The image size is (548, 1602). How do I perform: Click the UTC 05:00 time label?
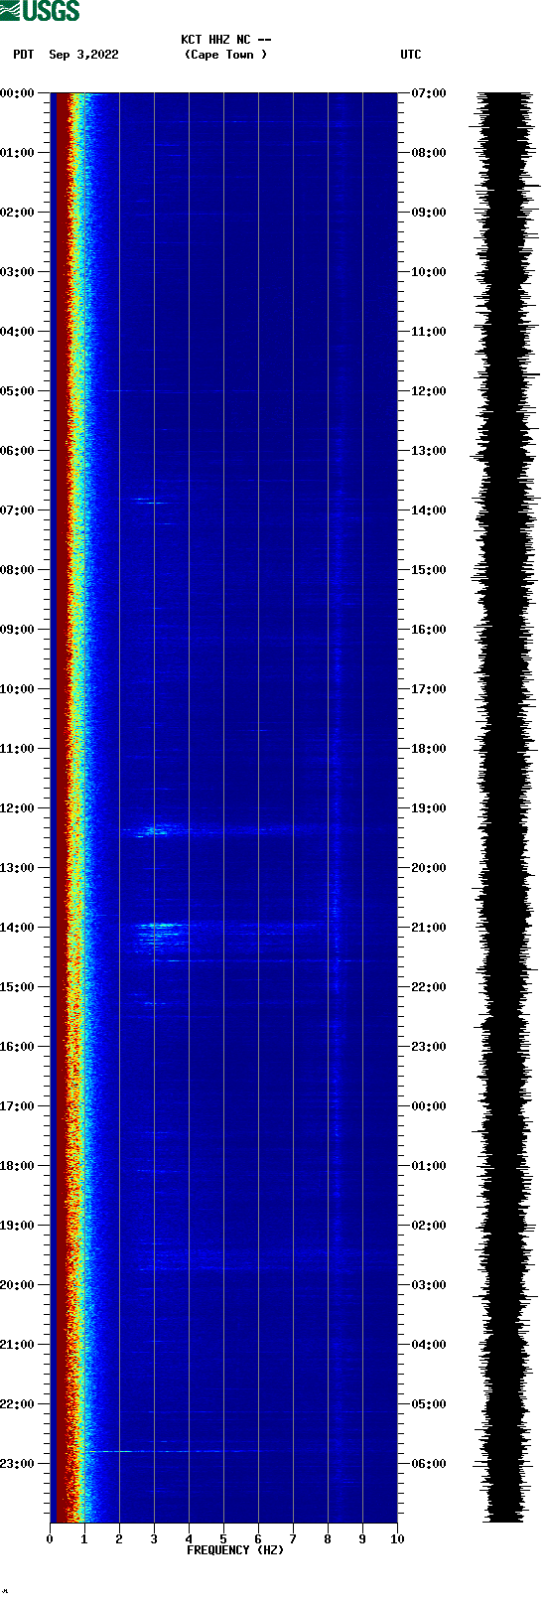point(429,1404)
